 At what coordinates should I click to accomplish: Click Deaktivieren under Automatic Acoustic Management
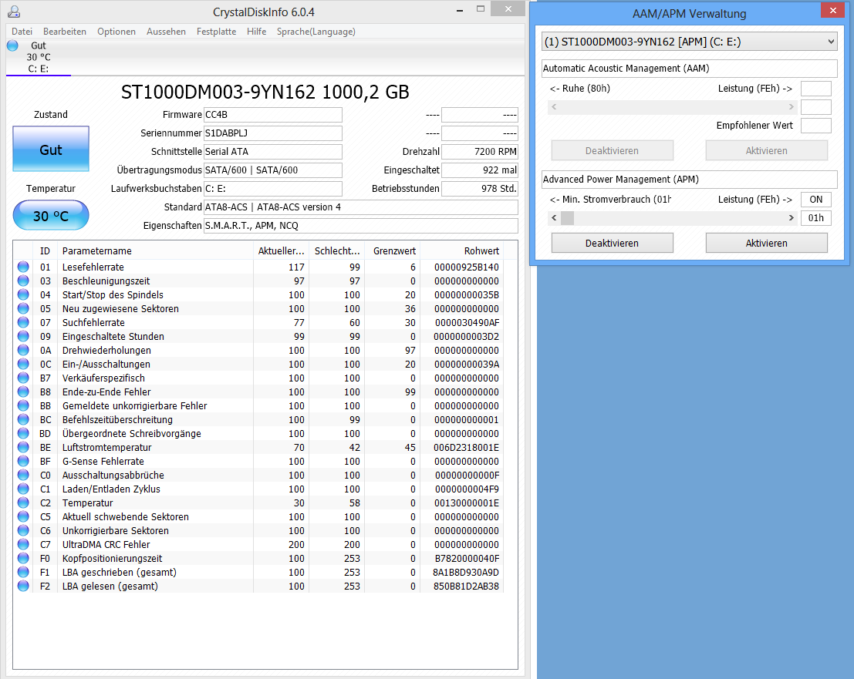[x=613, y=151]
